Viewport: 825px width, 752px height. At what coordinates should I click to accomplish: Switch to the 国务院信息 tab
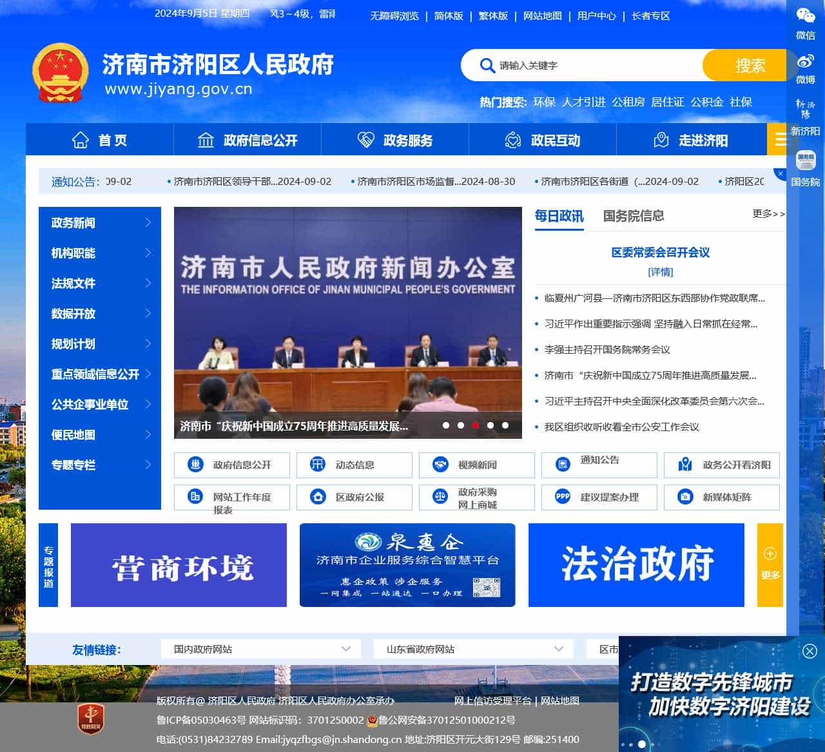[633, 216]
